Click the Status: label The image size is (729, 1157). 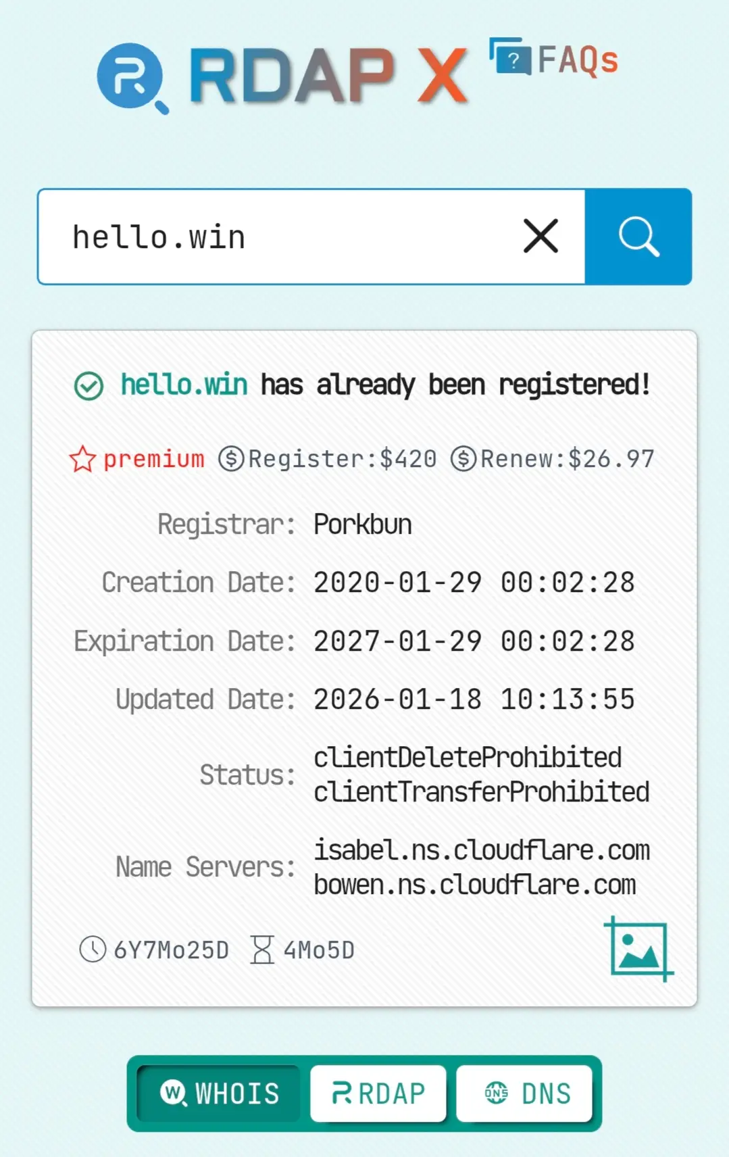[x=247, y=775]
